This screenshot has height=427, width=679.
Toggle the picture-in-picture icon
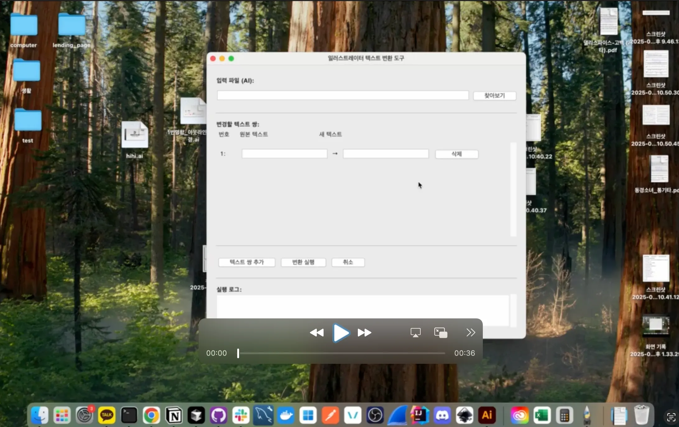point(441,333)
